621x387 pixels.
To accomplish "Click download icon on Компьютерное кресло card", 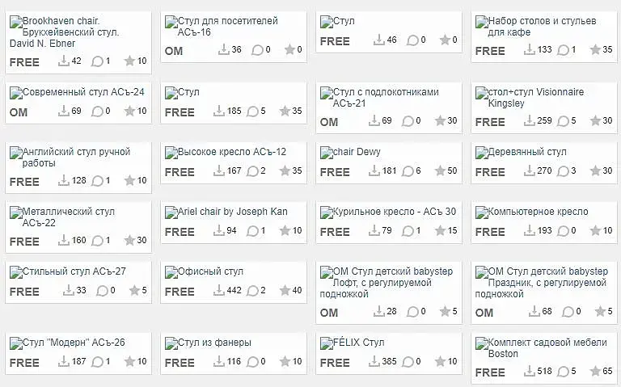I will [x=531, y=232].
